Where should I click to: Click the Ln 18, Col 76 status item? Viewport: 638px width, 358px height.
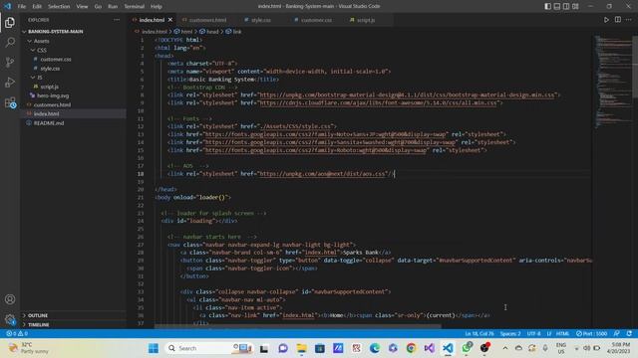click(x=479, y=334)
